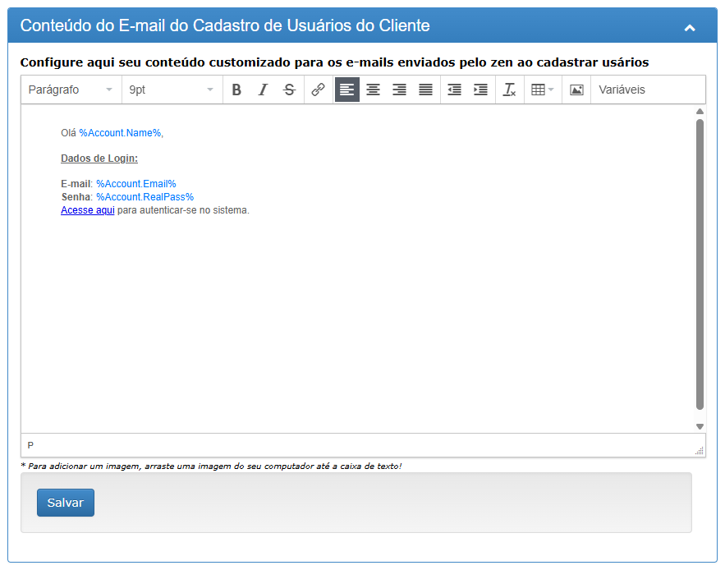This screenshot has width=725, height=570.
Task: Decrease paragraph indent
Action: pyautogui.click(x=454, y=90)
